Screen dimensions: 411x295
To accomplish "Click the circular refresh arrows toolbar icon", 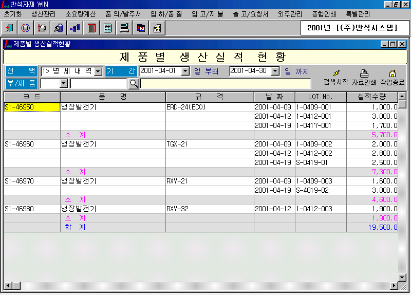I will 25,28.
